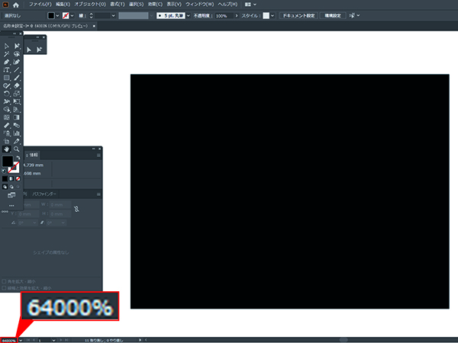Select the Eyedropper tool
This screenshot has width=458, height=343.
point(6,126)
